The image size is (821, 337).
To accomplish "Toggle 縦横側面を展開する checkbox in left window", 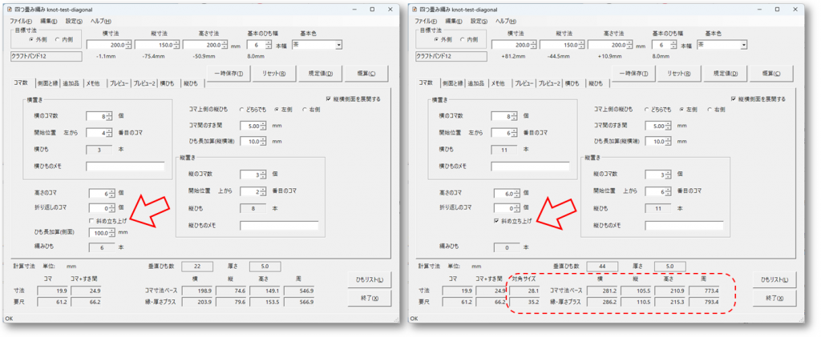I will 329,98.
